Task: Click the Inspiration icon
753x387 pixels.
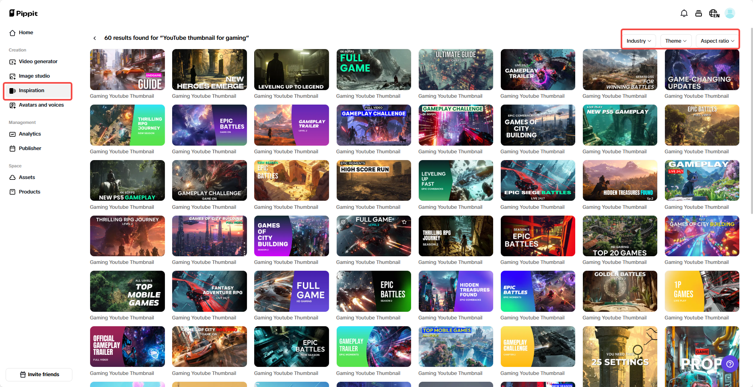Action: (12, 91)
